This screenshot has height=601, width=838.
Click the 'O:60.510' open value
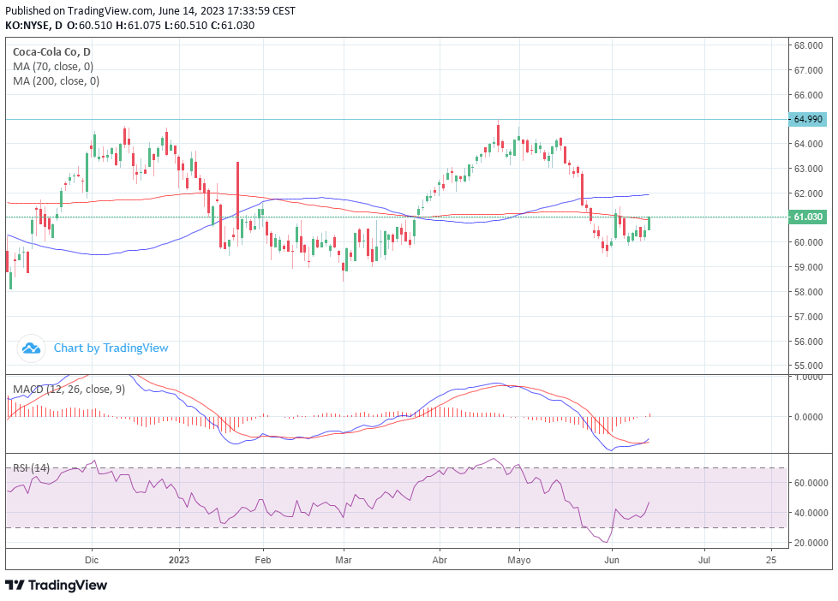89,25
